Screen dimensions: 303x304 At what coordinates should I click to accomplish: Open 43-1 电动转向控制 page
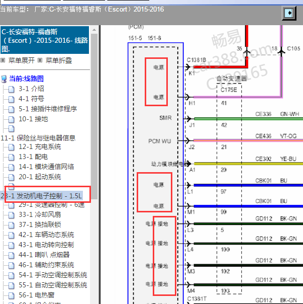46,245
